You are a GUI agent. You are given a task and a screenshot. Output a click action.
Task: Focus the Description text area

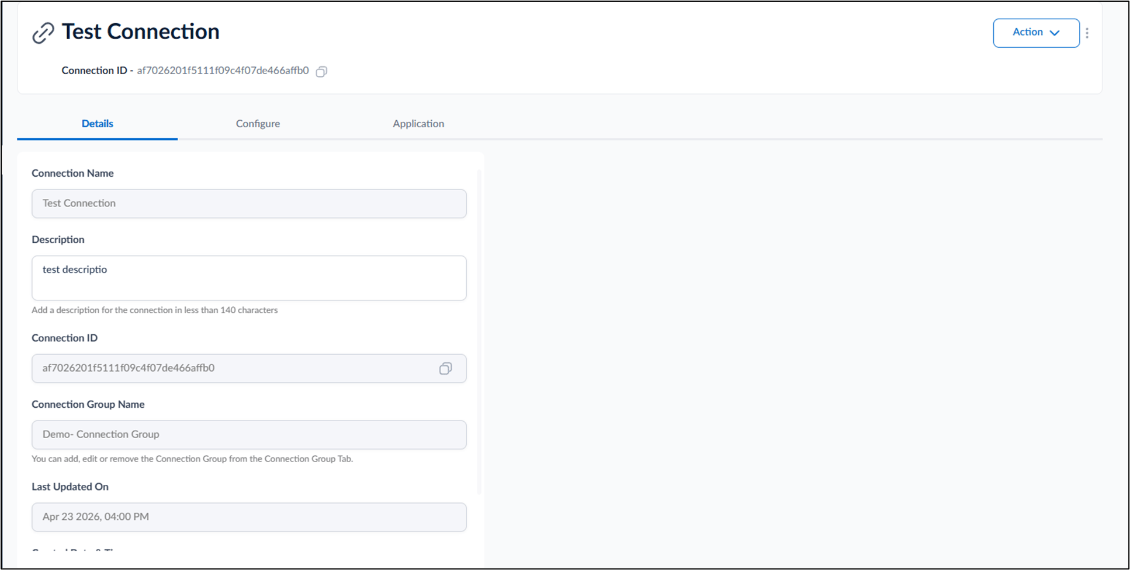249,278
